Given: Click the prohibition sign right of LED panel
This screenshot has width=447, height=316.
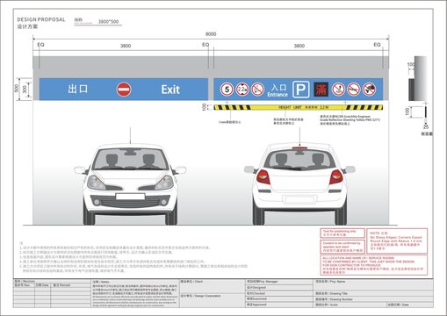Looking at the screenshot, I should [338, 90].
